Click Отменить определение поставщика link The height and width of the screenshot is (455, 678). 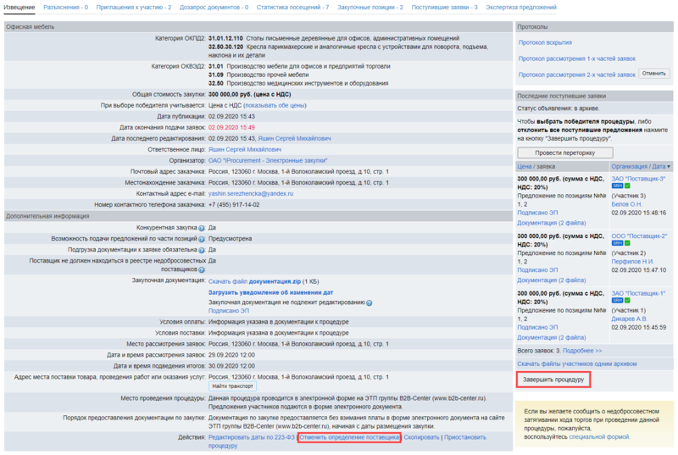pyautogui.click(x=349, y=437)
